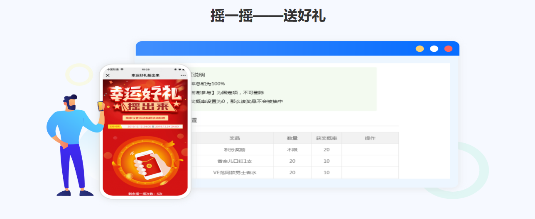Click '商家设置活动标题活动标题' label on phone
The width and height of the screenshot is (535, 219).
(x=145, y=118)
